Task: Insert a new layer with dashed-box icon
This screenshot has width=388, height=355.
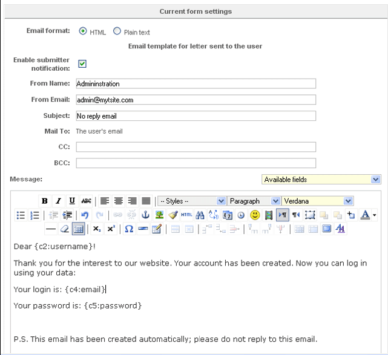Action: tap(310, 215)
